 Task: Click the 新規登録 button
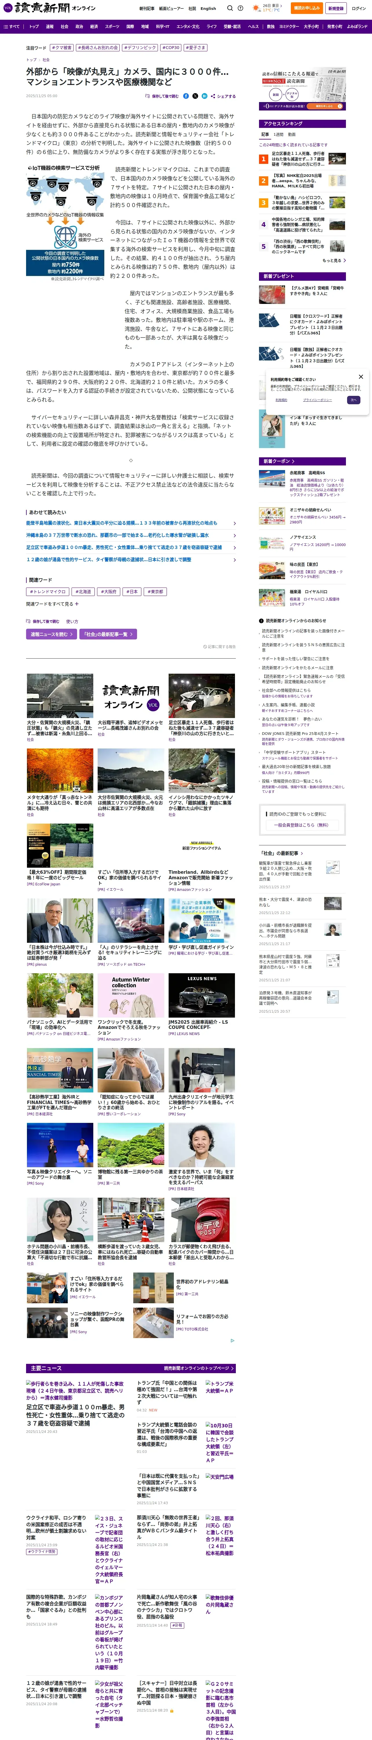pyautogui.click(x=335, y=8)
